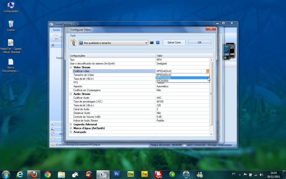Toggle Após Conversão Desligar computador checkbox
The image size is (286, 179).
pyautogui.click(x=185, y=145)
